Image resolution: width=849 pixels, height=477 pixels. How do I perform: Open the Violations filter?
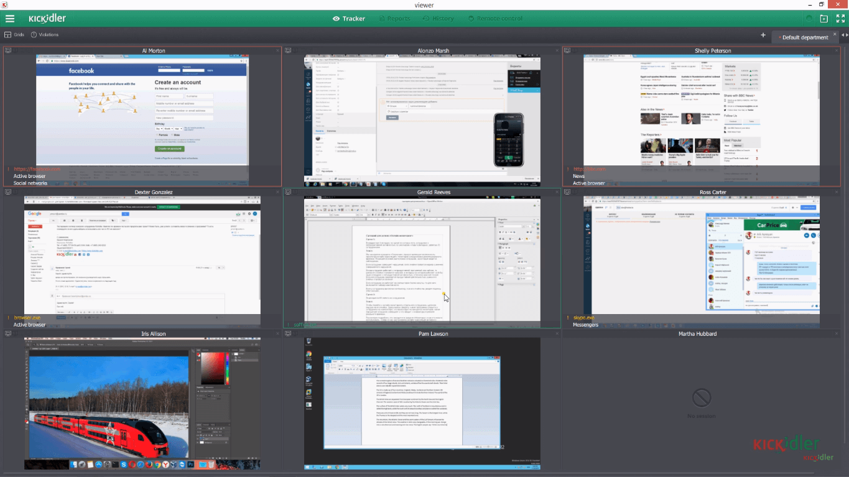click(x=44, y=35)
